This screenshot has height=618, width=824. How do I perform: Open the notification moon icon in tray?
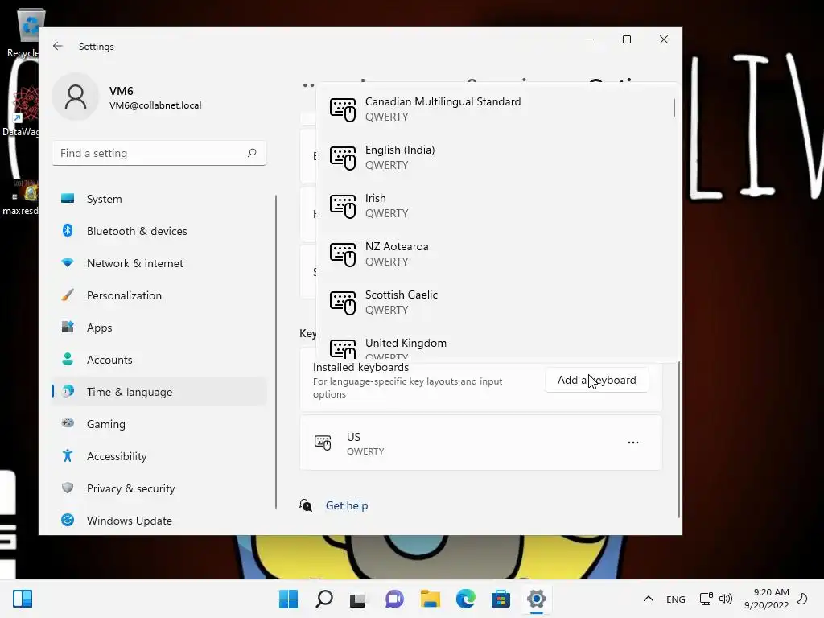click(803, 599)
